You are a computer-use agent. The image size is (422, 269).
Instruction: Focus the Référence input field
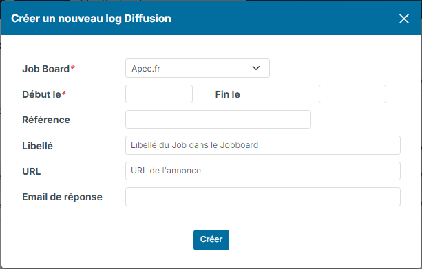[x=218, y=119]
